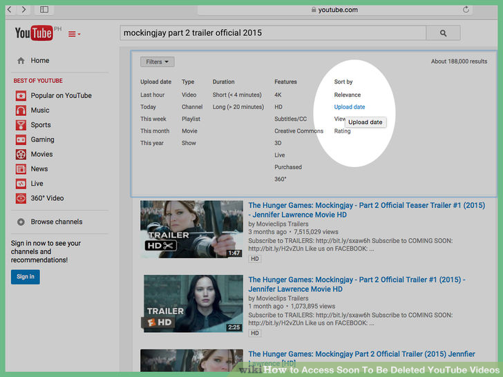Click the blue Sign in button
This screenshot has height=377, width=503.
[x=26, y=277]
